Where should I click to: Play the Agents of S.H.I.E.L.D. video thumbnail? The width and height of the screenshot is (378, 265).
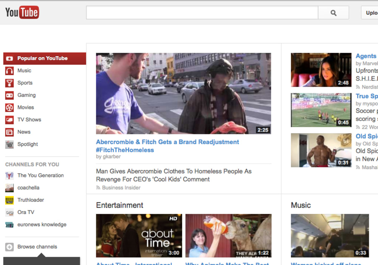(x=321, y=70)
